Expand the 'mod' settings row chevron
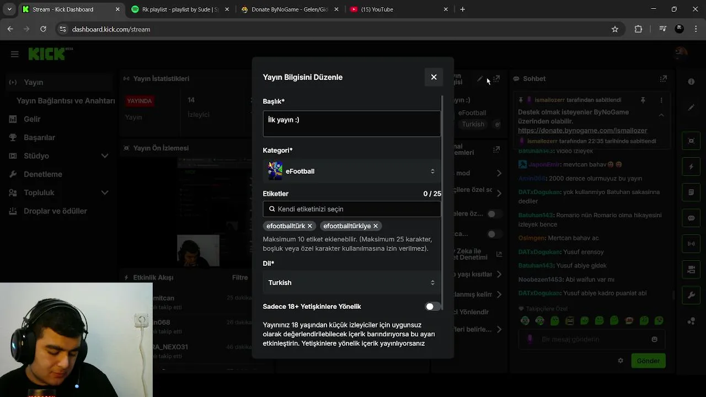This screenshot has width=706, height=397. (499, 173)
